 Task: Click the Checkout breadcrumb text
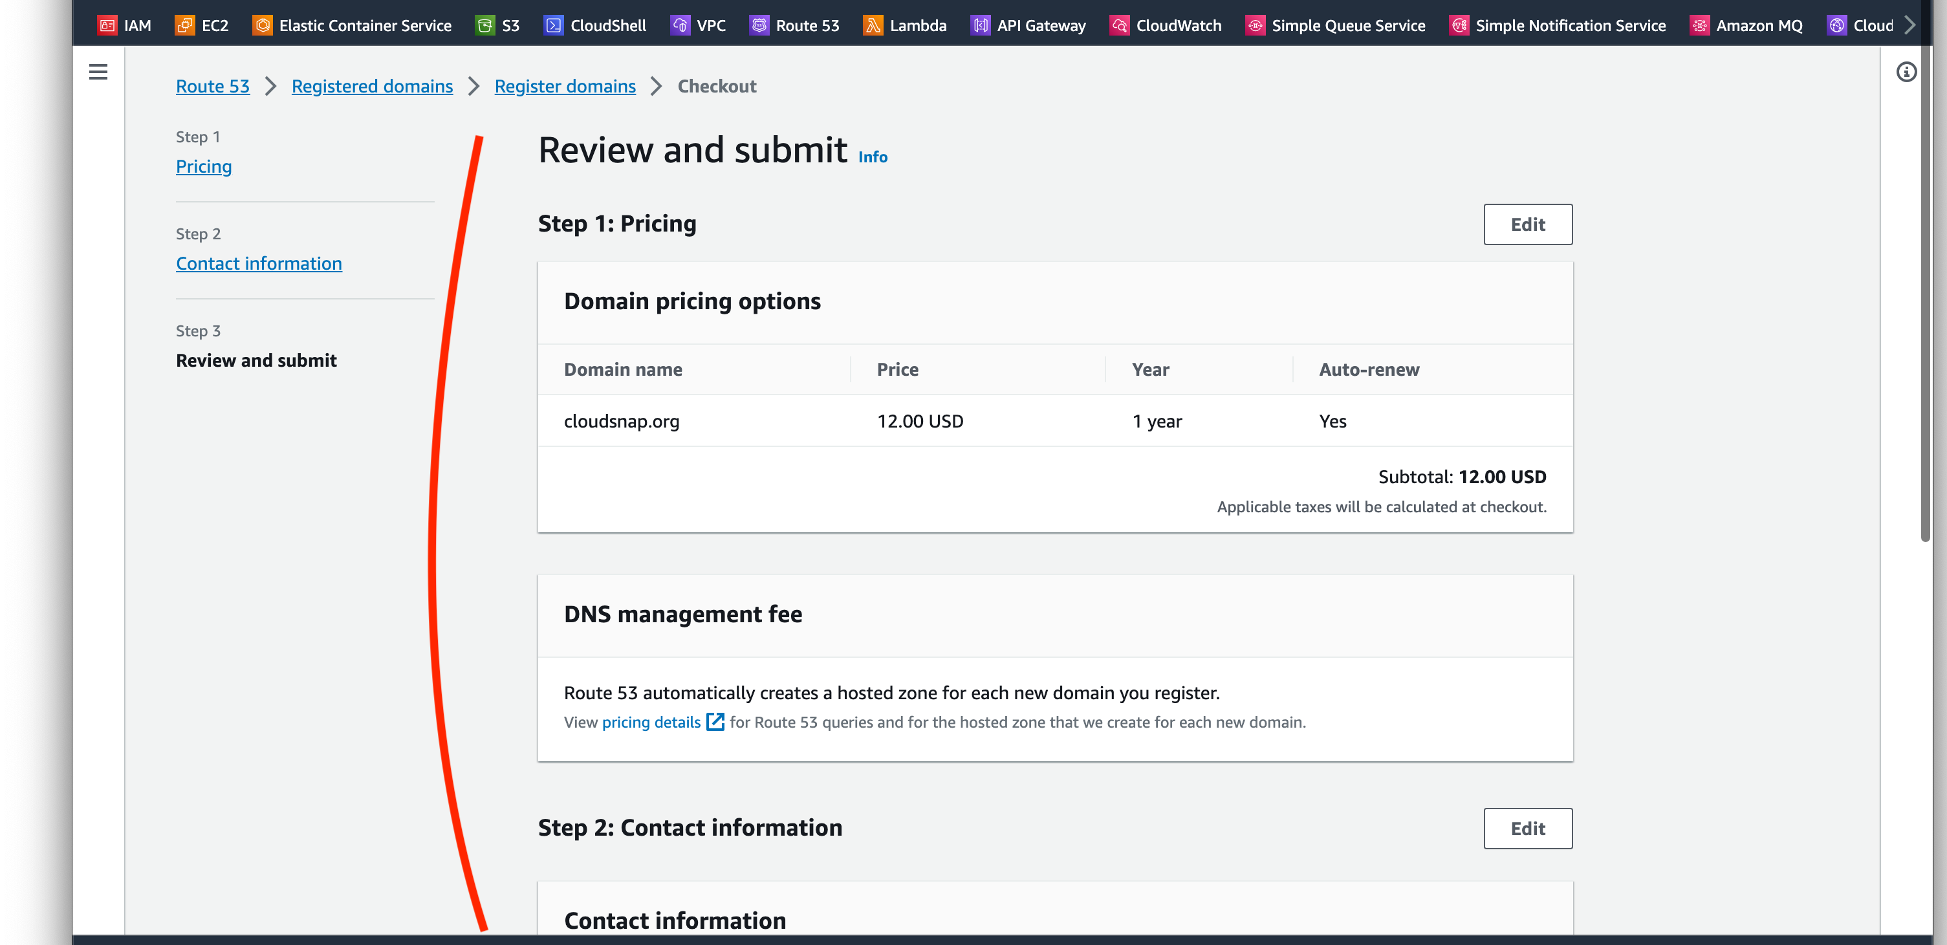click(717, 86)
